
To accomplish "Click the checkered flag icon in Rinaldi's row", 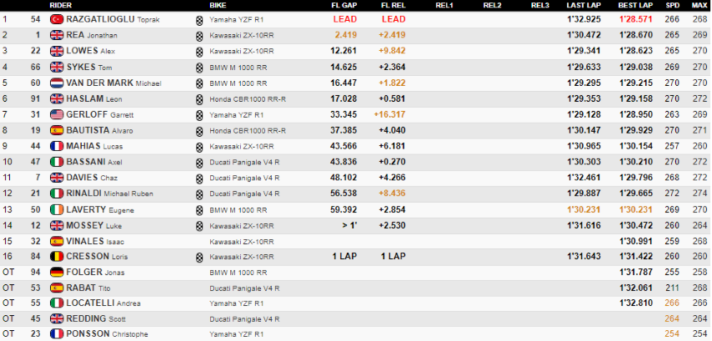I will [x=198, y=193].
